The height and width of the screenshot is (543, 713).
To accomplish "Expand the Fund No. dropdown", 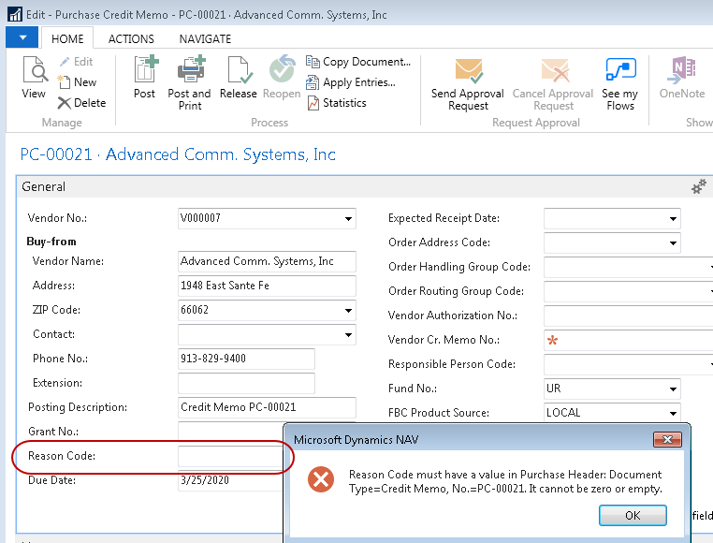I will (x=673, y=389).
